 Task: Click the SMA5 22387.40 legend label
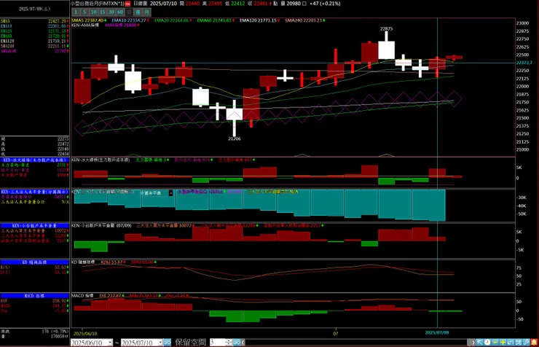point(89,20)
